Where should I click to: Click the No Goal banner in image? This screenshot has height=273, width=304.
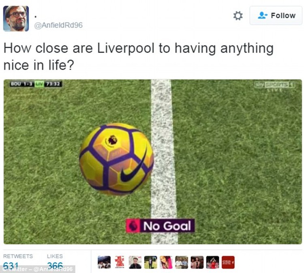tap(160, 226)
